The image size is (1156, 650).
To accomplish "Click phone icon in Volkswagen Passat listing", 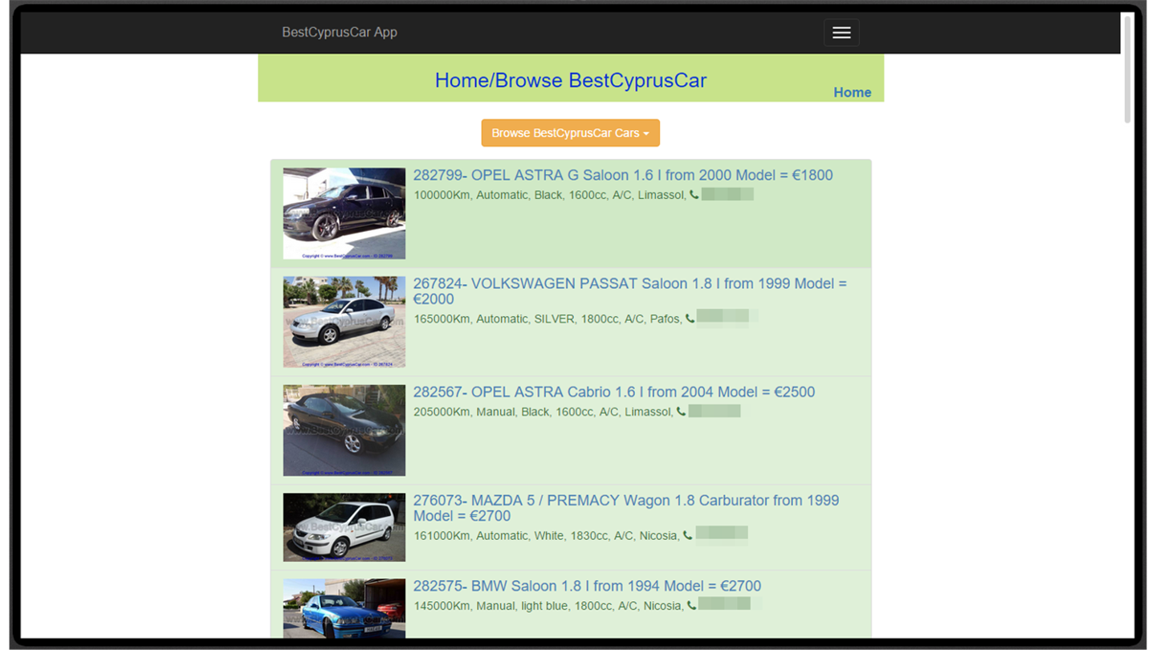I will 690,319.
